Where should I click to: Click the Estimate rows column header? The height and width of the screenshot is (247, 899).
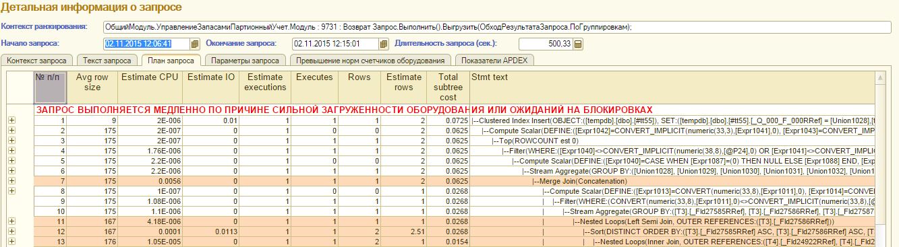click(403, 87)
